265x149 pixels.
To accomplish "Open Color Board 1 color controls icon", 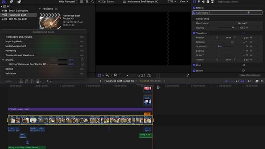I will 248,13.
